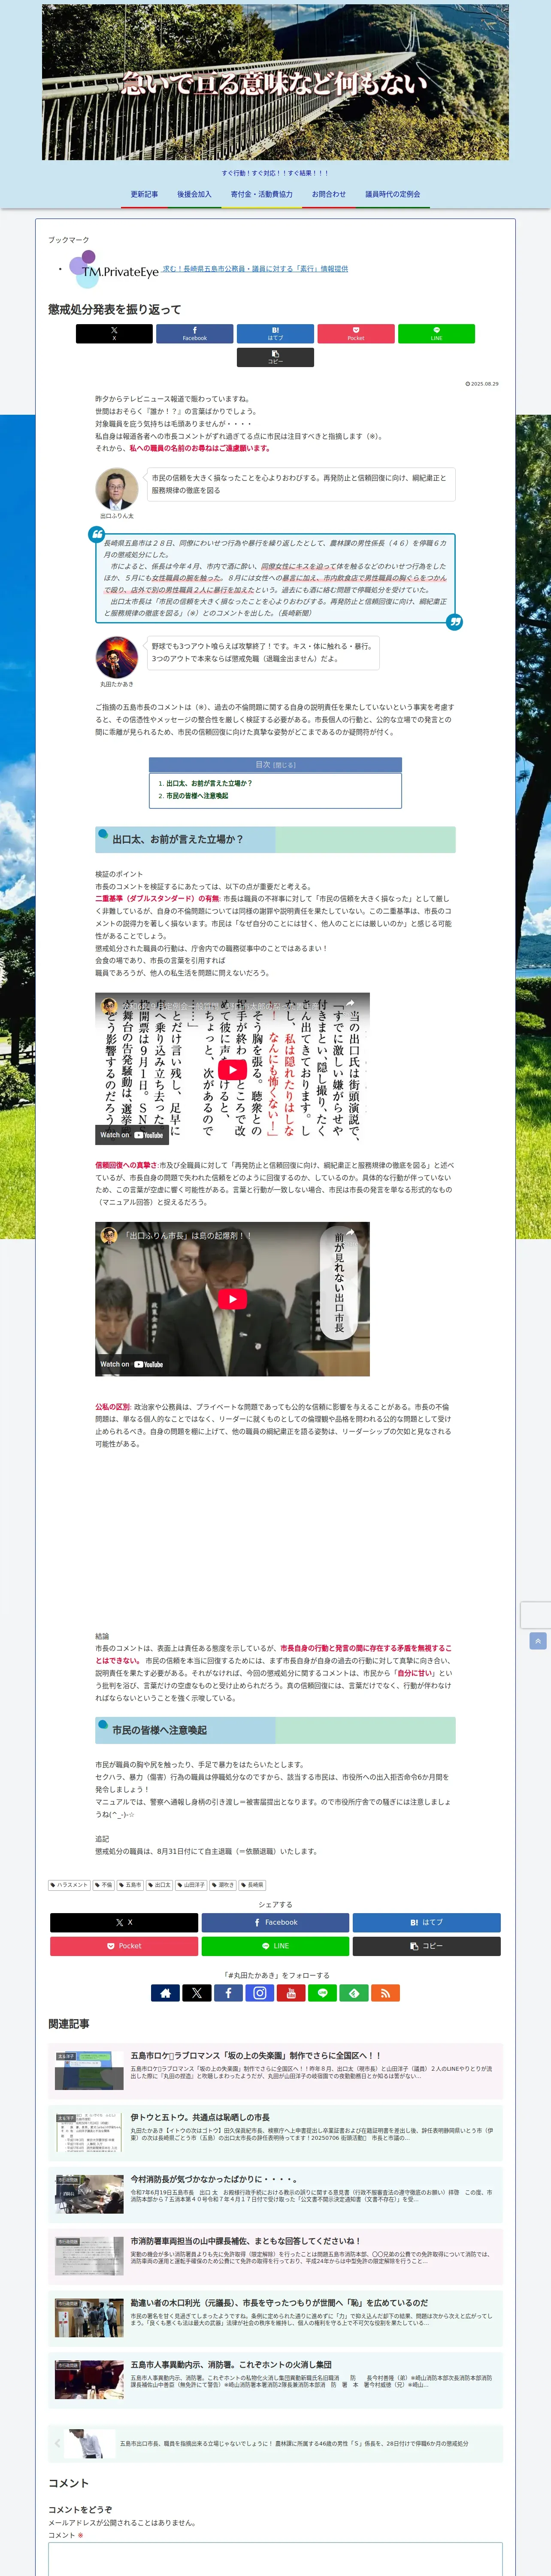This screenshot has height=2576, width=551.
Task: Share on X using the top black button
Action: coord(114,333)
